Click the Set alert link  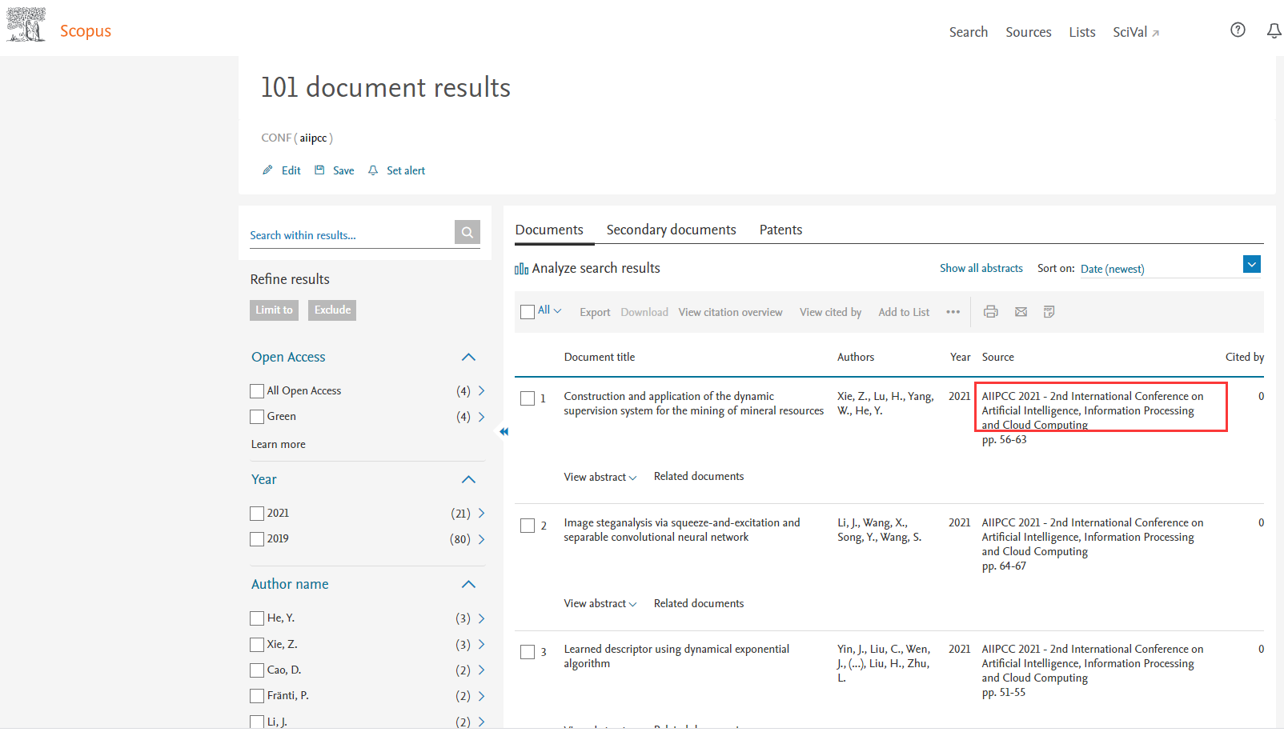coord(405,170)
